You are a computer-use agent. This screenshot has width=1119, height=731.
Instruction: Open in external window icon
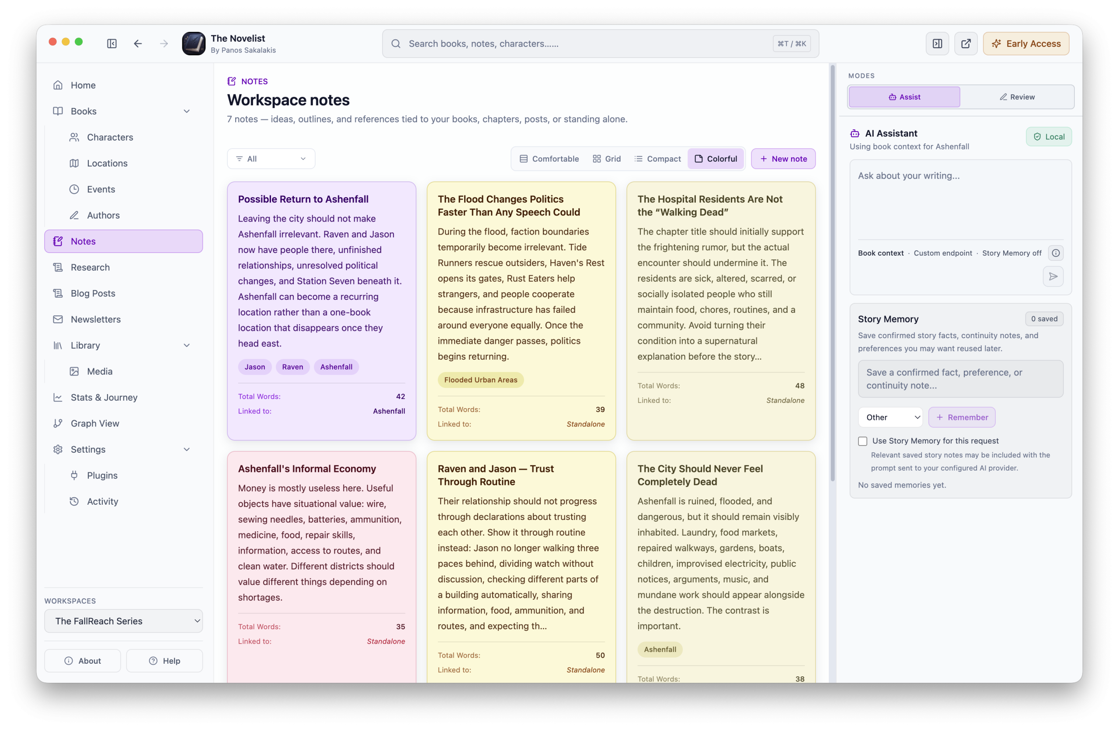click(966, 43)
